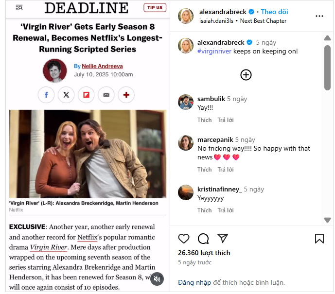Viewport: 335px width, 294px height.
Task: Expand more sharing options red plus
Action: click(x=126, y=95)
